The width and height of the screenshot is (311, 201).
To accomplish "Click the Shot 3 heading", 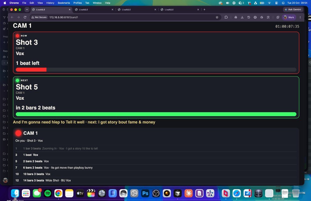I will tap(27, 42).
